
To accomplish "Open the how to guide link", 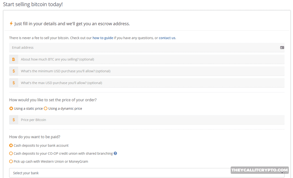I will pos(103,38).
